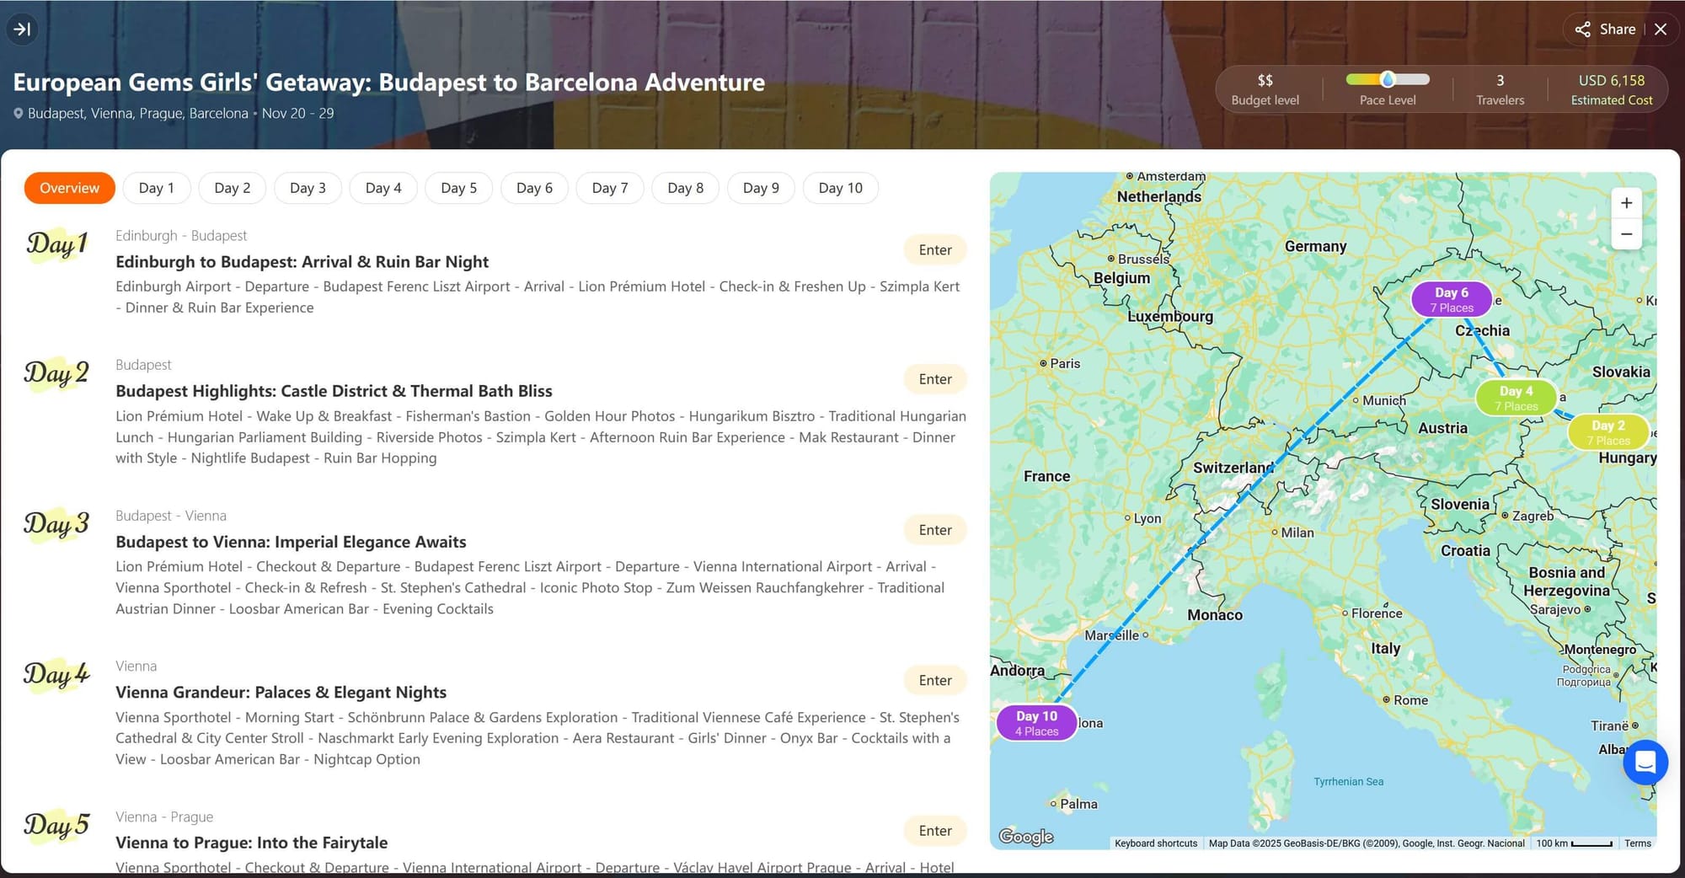Screen dimensions: 1685x878
Task: View the USD 6,158 estimated cost
Action: click(x=1611, y=89)
